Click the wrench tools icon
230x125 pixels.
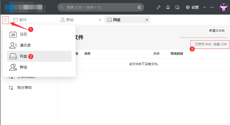coord(158,7)
